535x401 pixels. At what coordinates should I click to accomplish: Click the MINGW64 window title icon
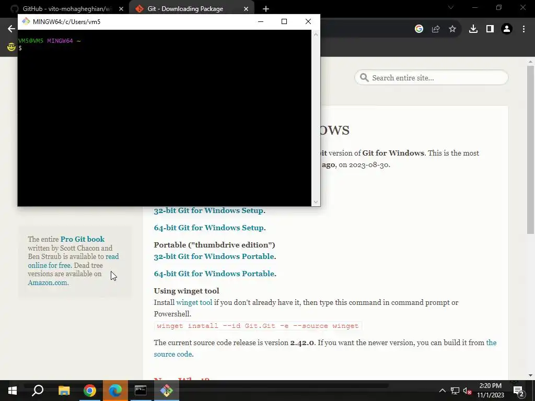(26, 21)
